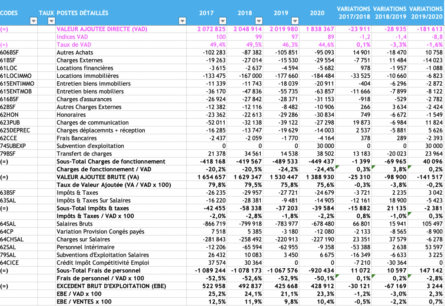The width and height of the screenshot is (445, 306).
Task: Click the Sous-Total Charges de fonctionnement label
Action: [x=111, y=162]
